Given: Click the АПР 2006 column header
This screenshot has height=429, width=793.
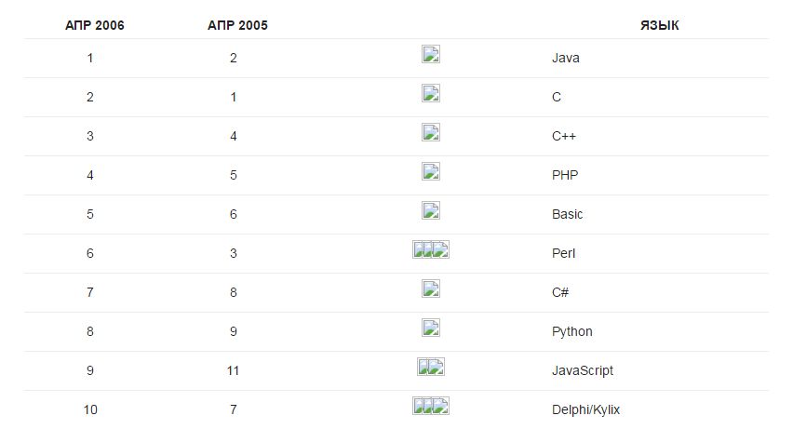Looking at the screenshot, I should coord(95,25).
